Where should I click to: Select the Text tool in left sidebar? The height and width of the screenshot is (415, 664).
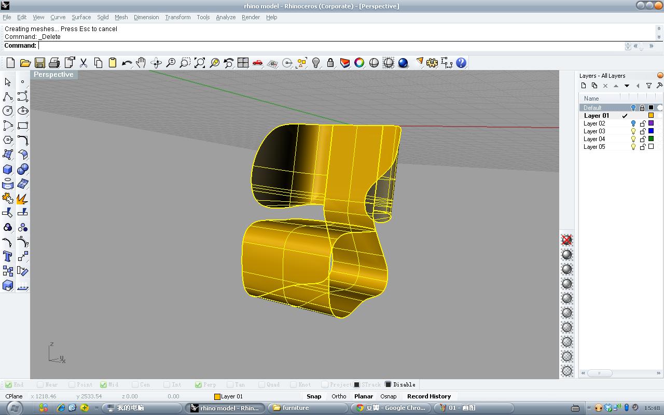(x=8, y=256)
